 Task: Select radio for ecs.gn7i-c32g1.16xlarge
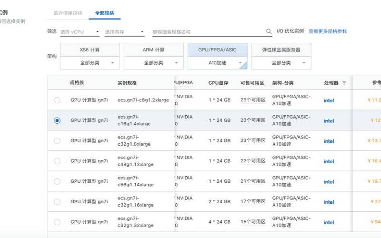57,201
